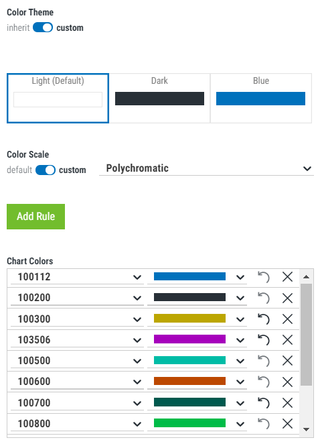Viewport: 320px width, 444px height.
Task: Reset color for the 103506 row
Action: click(264, 340)
